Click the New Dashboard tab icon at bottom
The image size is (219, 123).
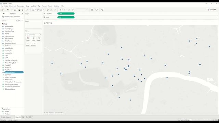point(27,117)
